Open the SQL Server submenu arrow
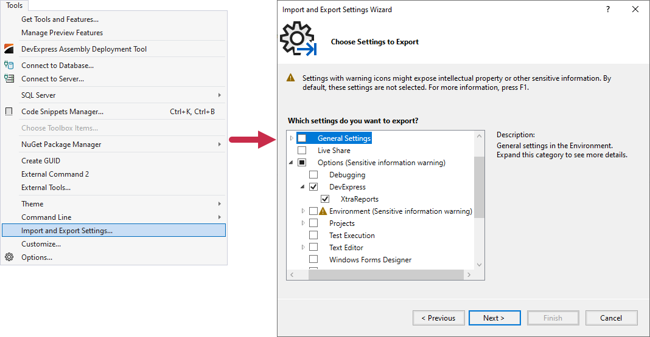The width and height of the screenshot is (650, 337). (x=219, y=95)
